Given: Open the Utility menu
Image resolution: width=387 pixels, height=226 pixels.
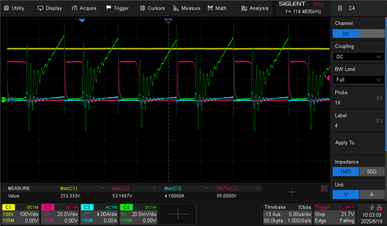Looking at the screenshot, I should pos(14,8).
